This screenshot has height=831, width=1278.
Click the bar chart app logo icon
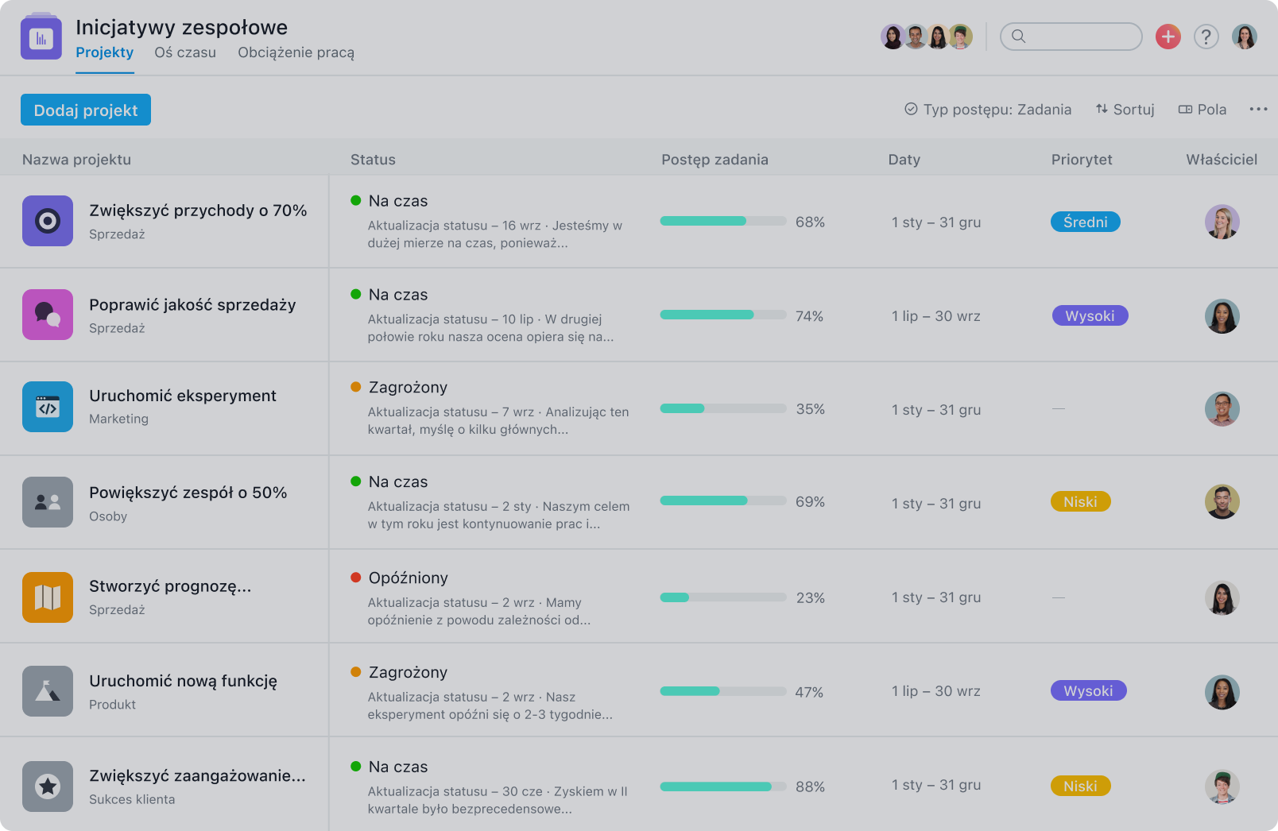(41, 36)
